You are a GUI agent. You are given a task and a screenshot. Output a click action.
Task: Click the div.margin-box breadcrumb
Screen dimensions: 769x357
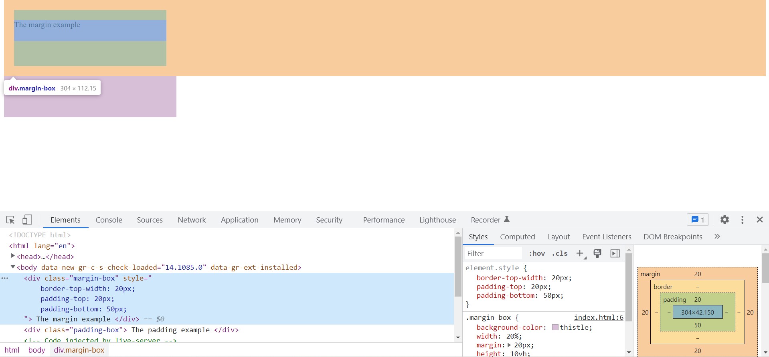pos(79,350)
